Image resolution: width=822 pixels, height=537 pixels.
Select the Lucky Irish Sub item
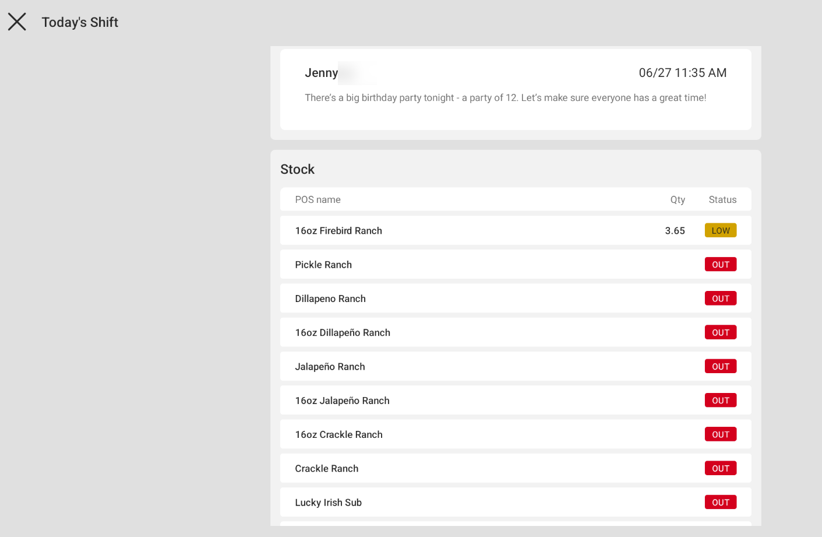pyautogui.click(x=516, y=502)
